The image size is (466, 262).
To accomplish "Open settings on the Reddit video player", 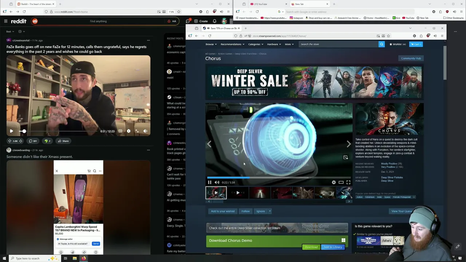I will [129, 131].
